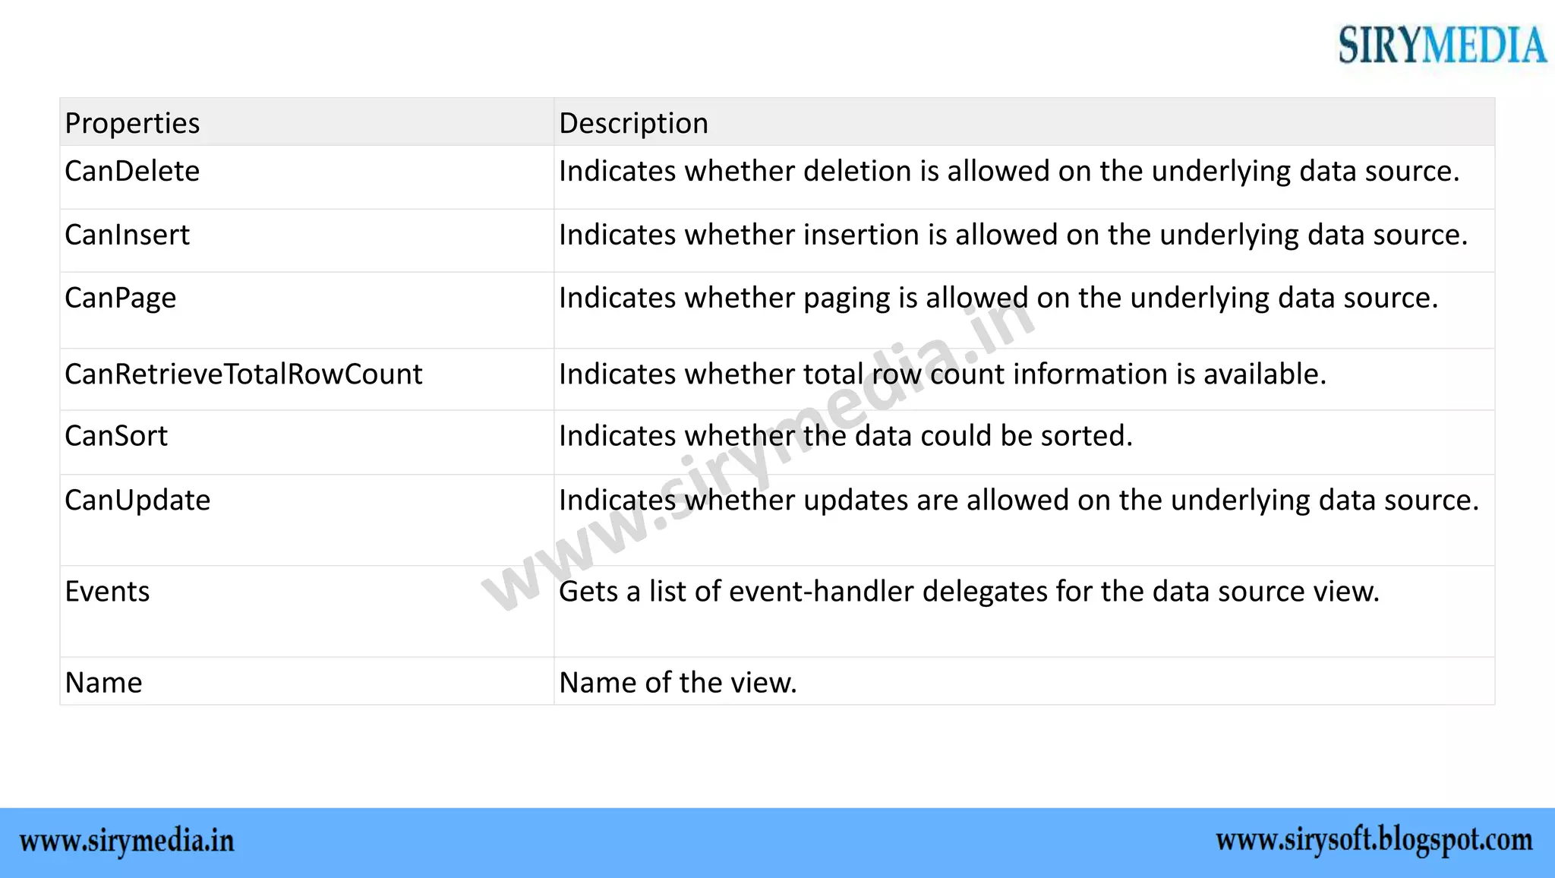Select the CanRetrieveTotalRowCount property cell
Viewport: 1555px width, 878px height.
pyautogui.click(x=243, y=374)
